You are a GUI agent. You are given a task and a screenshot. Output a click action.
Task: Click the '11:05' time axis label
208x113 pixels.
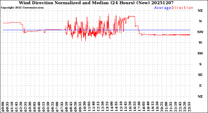pos(89,107)
